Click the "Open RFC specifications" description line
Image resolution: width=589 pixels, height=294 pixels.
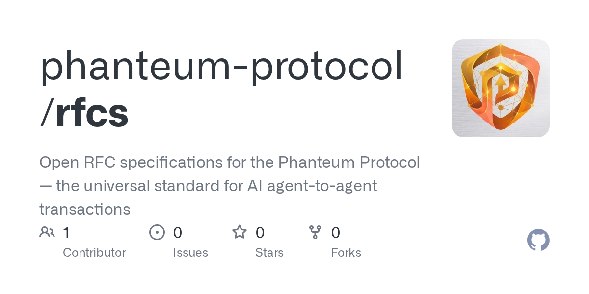[x=229, y=163]
